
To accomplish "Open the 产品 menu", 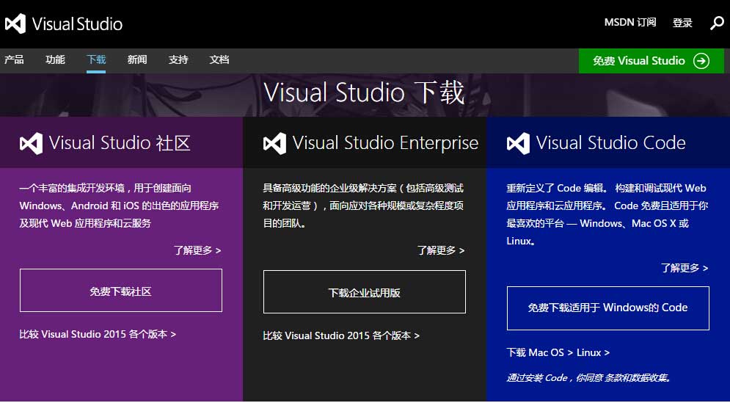I will click(x=14, y=60).
